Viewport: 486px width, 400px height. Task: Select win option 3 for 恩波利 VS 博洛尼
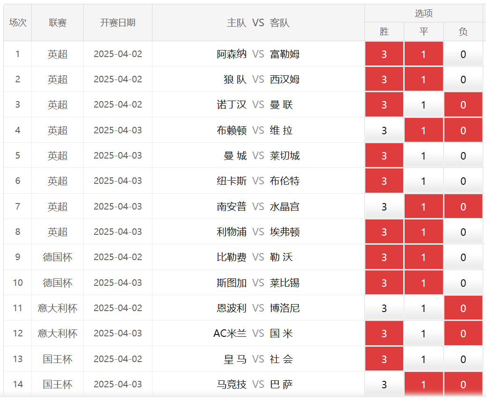[x=384, y=308]
